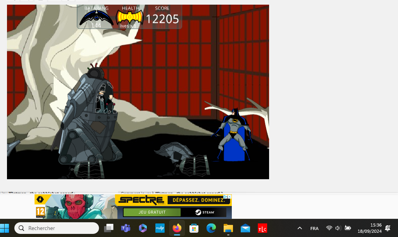Click the JEU GRATUIT button in ad

pyautogui.click(x=152, y=212)
